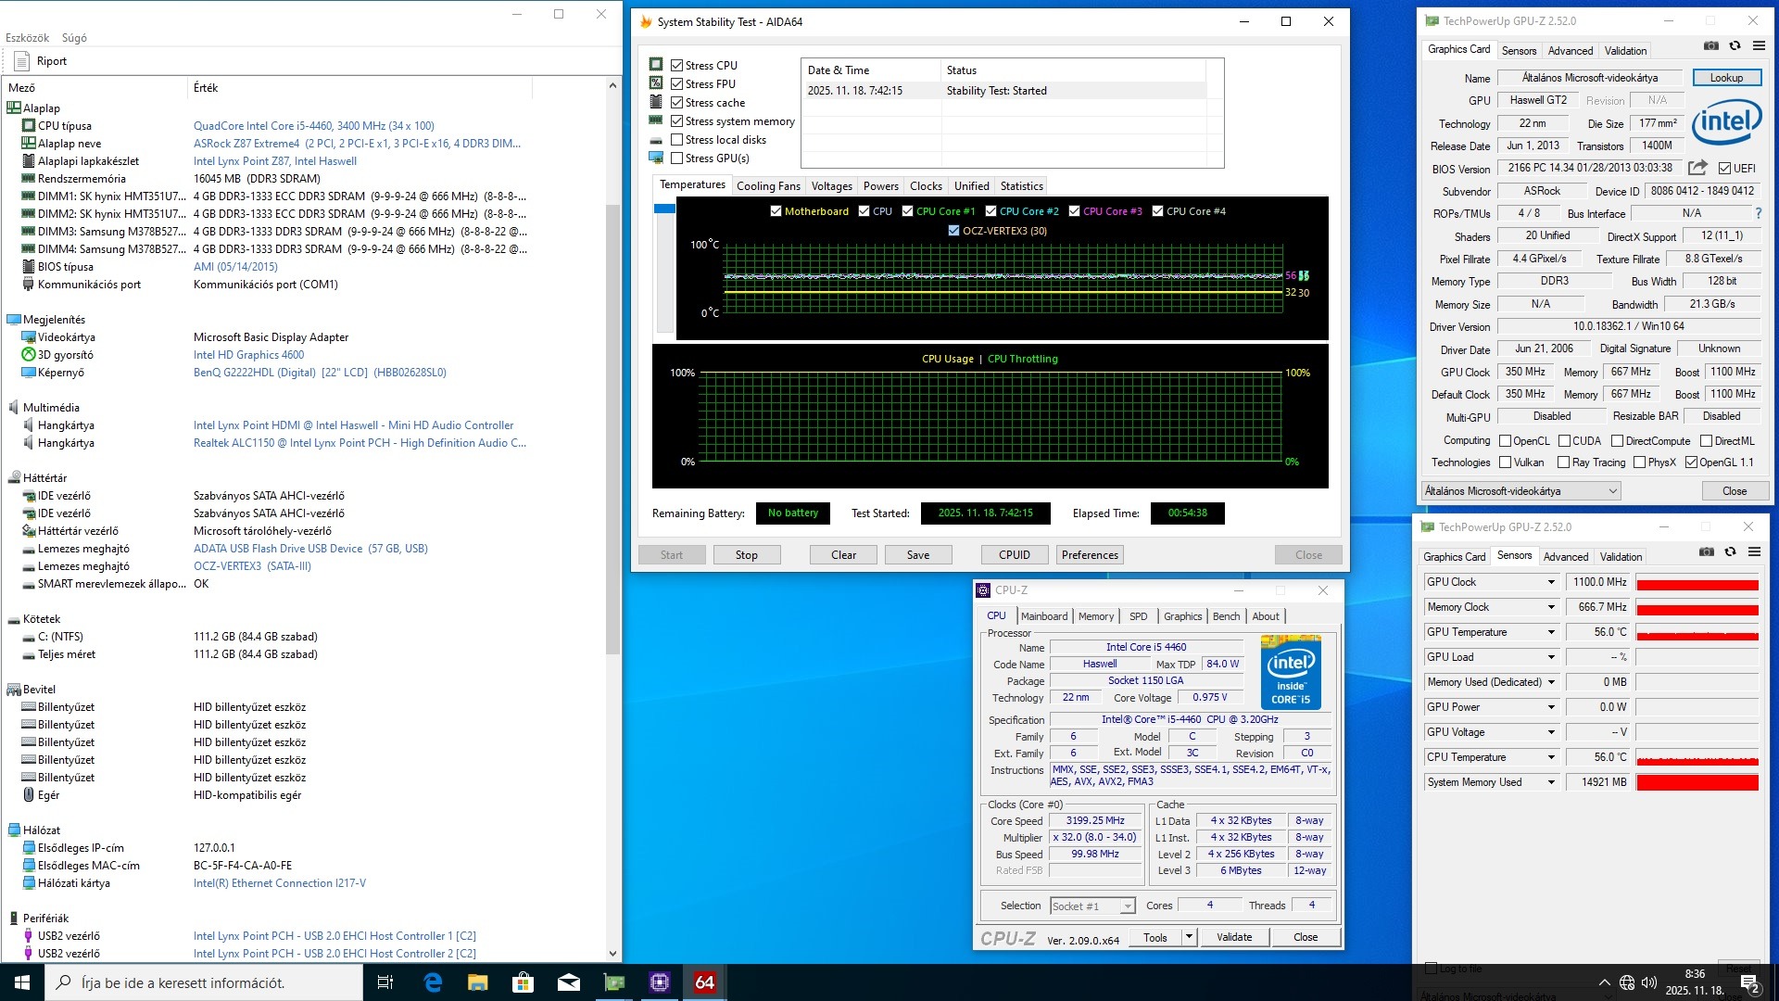Open the AIDA64 icon on the taskbar

704,982
